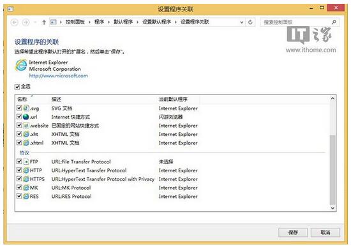Refresh the address bar location
The width and height of the screenshot is (351, 247).
point(250,22)
